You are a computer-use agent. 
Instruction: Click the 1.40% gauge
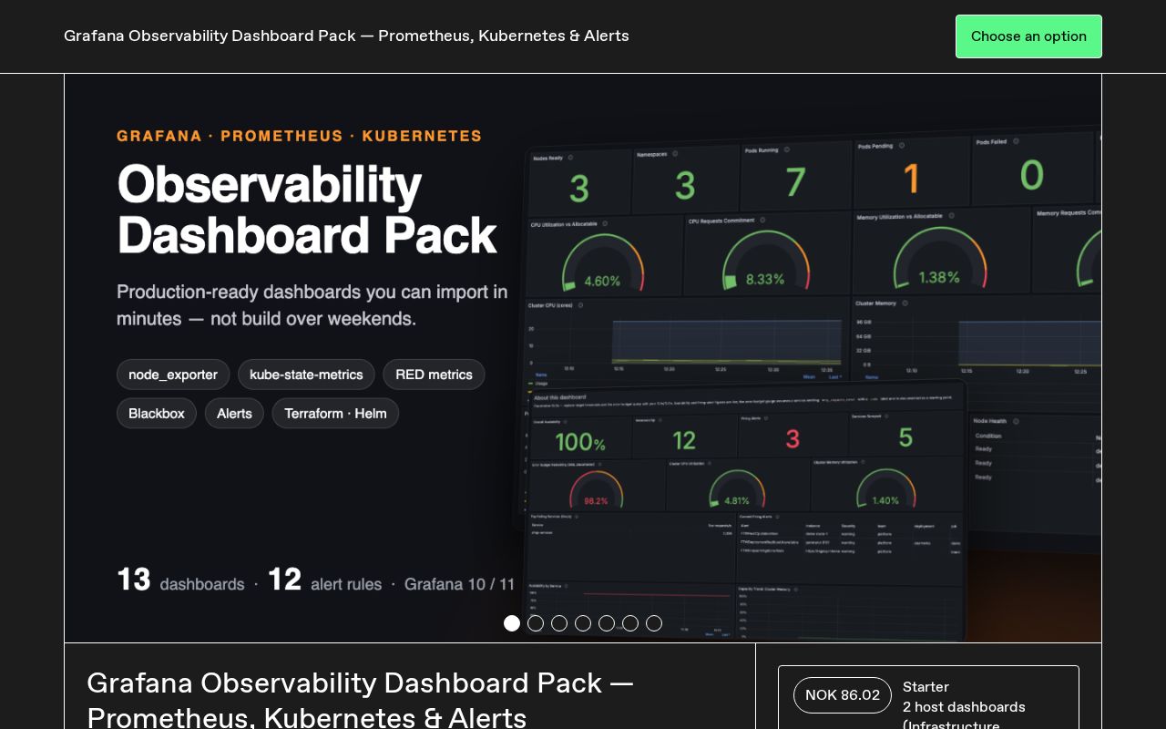click(x=885, y=488)
